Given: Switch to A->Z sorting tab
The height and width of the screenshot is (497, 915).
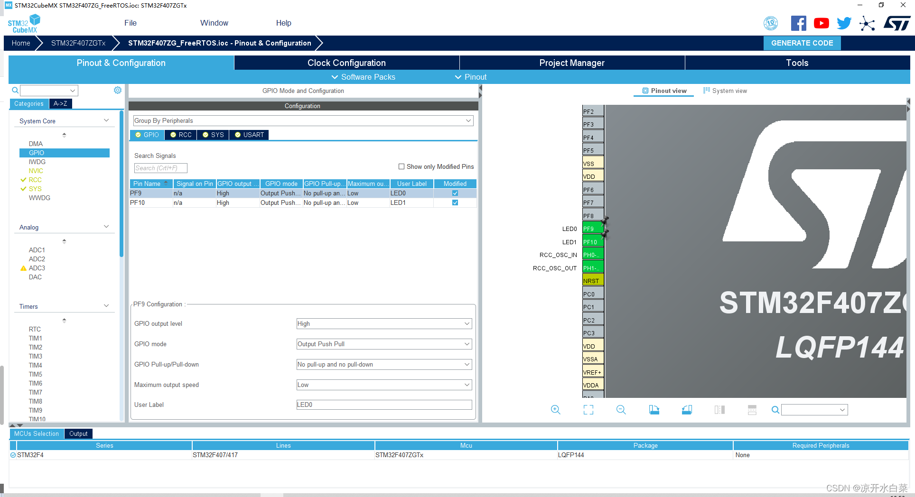Looking at the screenshot, I should (60, 103).
